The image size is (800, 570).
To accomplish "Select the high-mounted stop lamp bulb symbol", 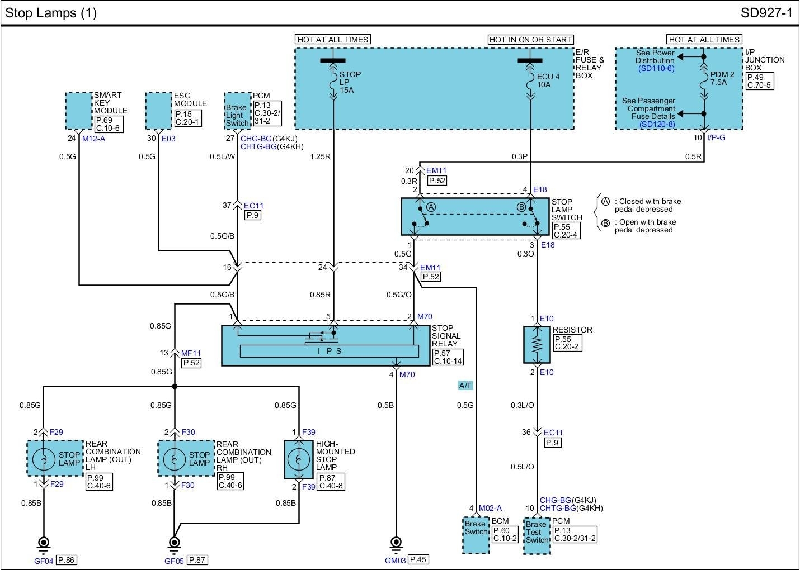I will pyautogui.click(x=299, y=459).
